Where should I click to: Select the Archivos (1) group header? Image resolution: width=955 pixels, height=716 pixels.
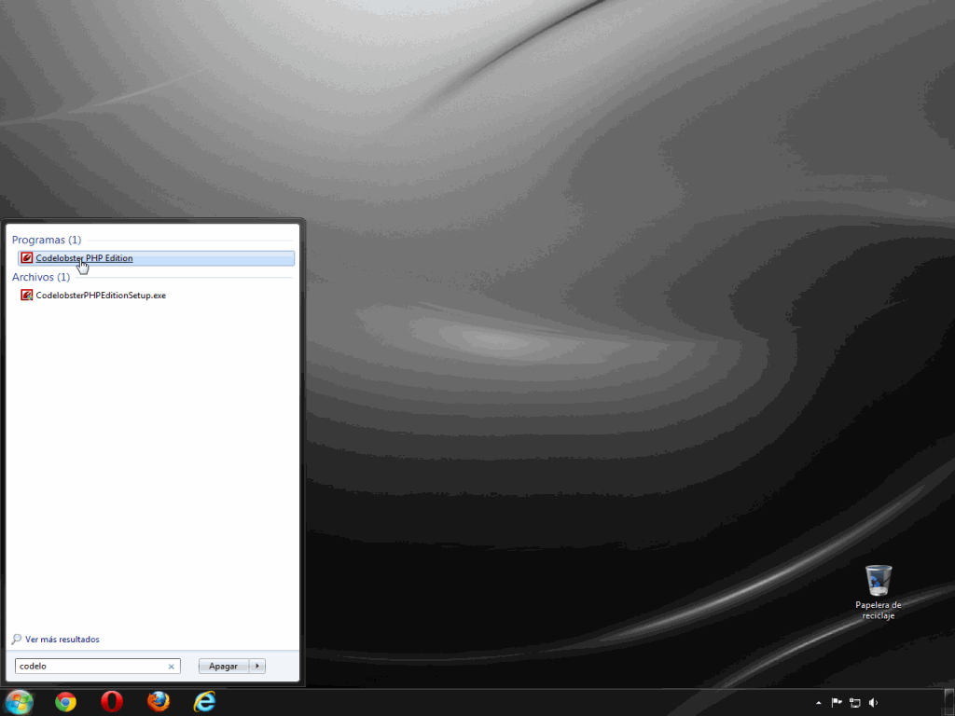tap(41, 277)
